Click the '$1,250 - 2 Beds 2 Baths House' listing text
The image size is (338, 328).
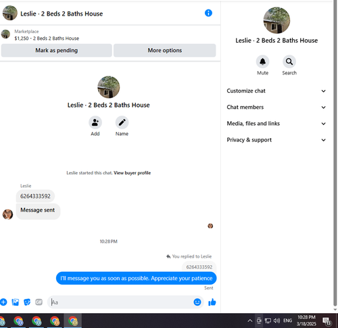click(x=47, y=39)
